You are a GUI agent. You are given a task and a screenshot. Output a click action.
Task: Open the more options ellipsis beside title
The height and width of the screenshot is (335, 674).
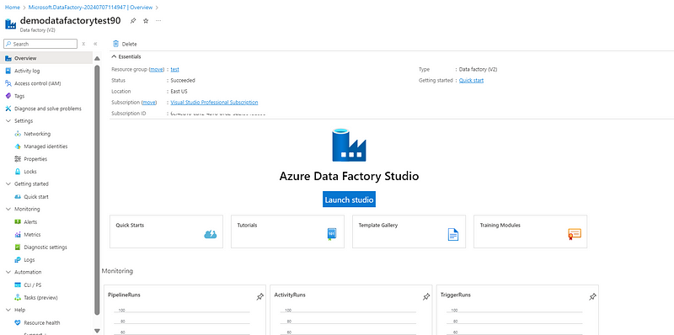pyautogui.click(x=158, y=20)
